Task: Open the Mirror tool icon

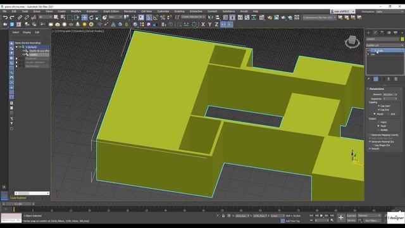Action: [x=211, y=18]
